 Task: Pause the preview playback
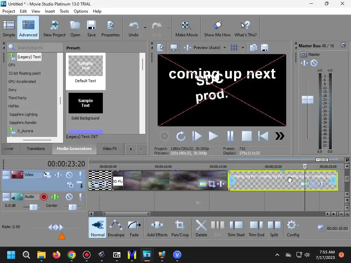point(230,136)
